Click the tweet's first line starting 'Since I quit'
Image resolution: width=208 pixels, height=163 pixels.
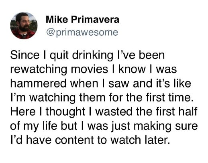[x=88, y=55]
